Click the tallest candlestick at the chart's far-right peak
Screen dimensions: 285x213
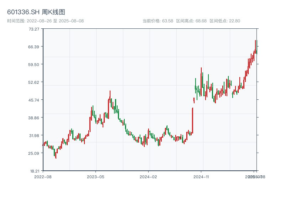(255, 46)
